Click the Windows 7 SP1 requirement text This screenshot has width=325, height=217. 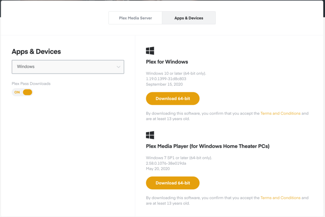pyautogui.click(x=179, y=158)
